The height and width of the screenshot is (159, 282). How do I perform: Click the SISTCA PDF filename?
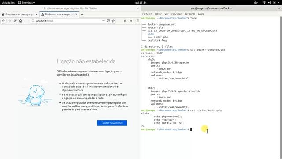(182, 31)
